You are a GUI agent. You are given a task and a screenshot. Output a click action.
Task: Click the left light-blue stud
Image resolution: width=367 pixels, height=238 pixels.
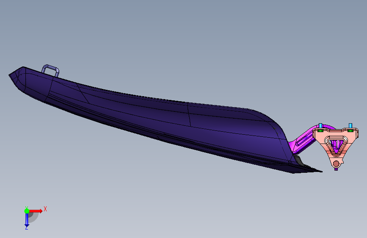point(320,126)
